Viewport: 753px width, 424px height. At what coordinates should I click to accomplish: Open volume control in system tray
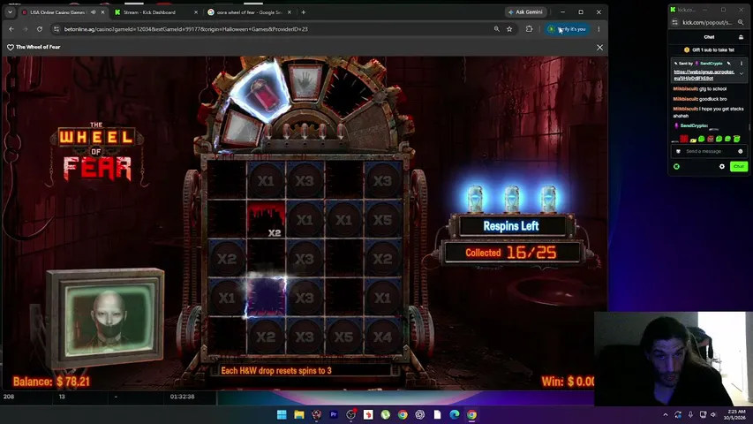click(713, 414)
